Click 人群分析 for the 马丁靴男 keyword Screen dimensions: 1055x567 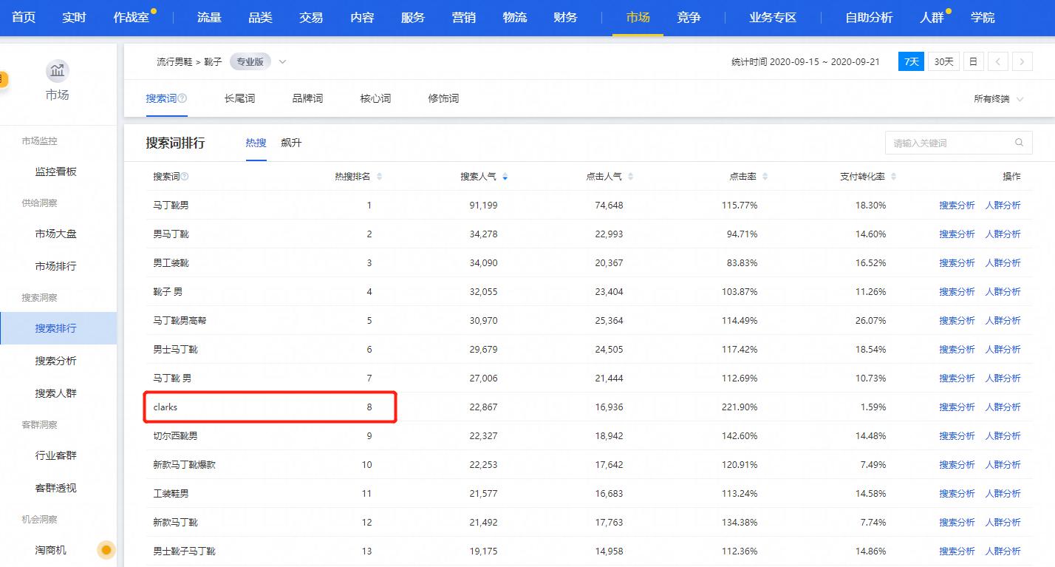click(1003, 205)
